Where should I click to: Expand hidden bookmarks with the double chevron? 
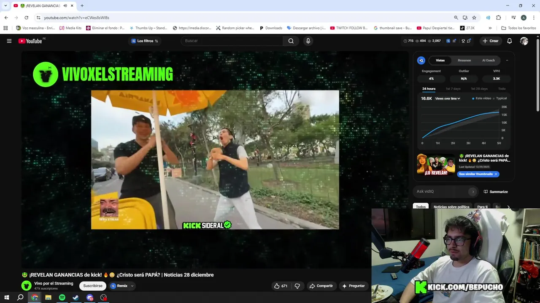coord(490,28)
